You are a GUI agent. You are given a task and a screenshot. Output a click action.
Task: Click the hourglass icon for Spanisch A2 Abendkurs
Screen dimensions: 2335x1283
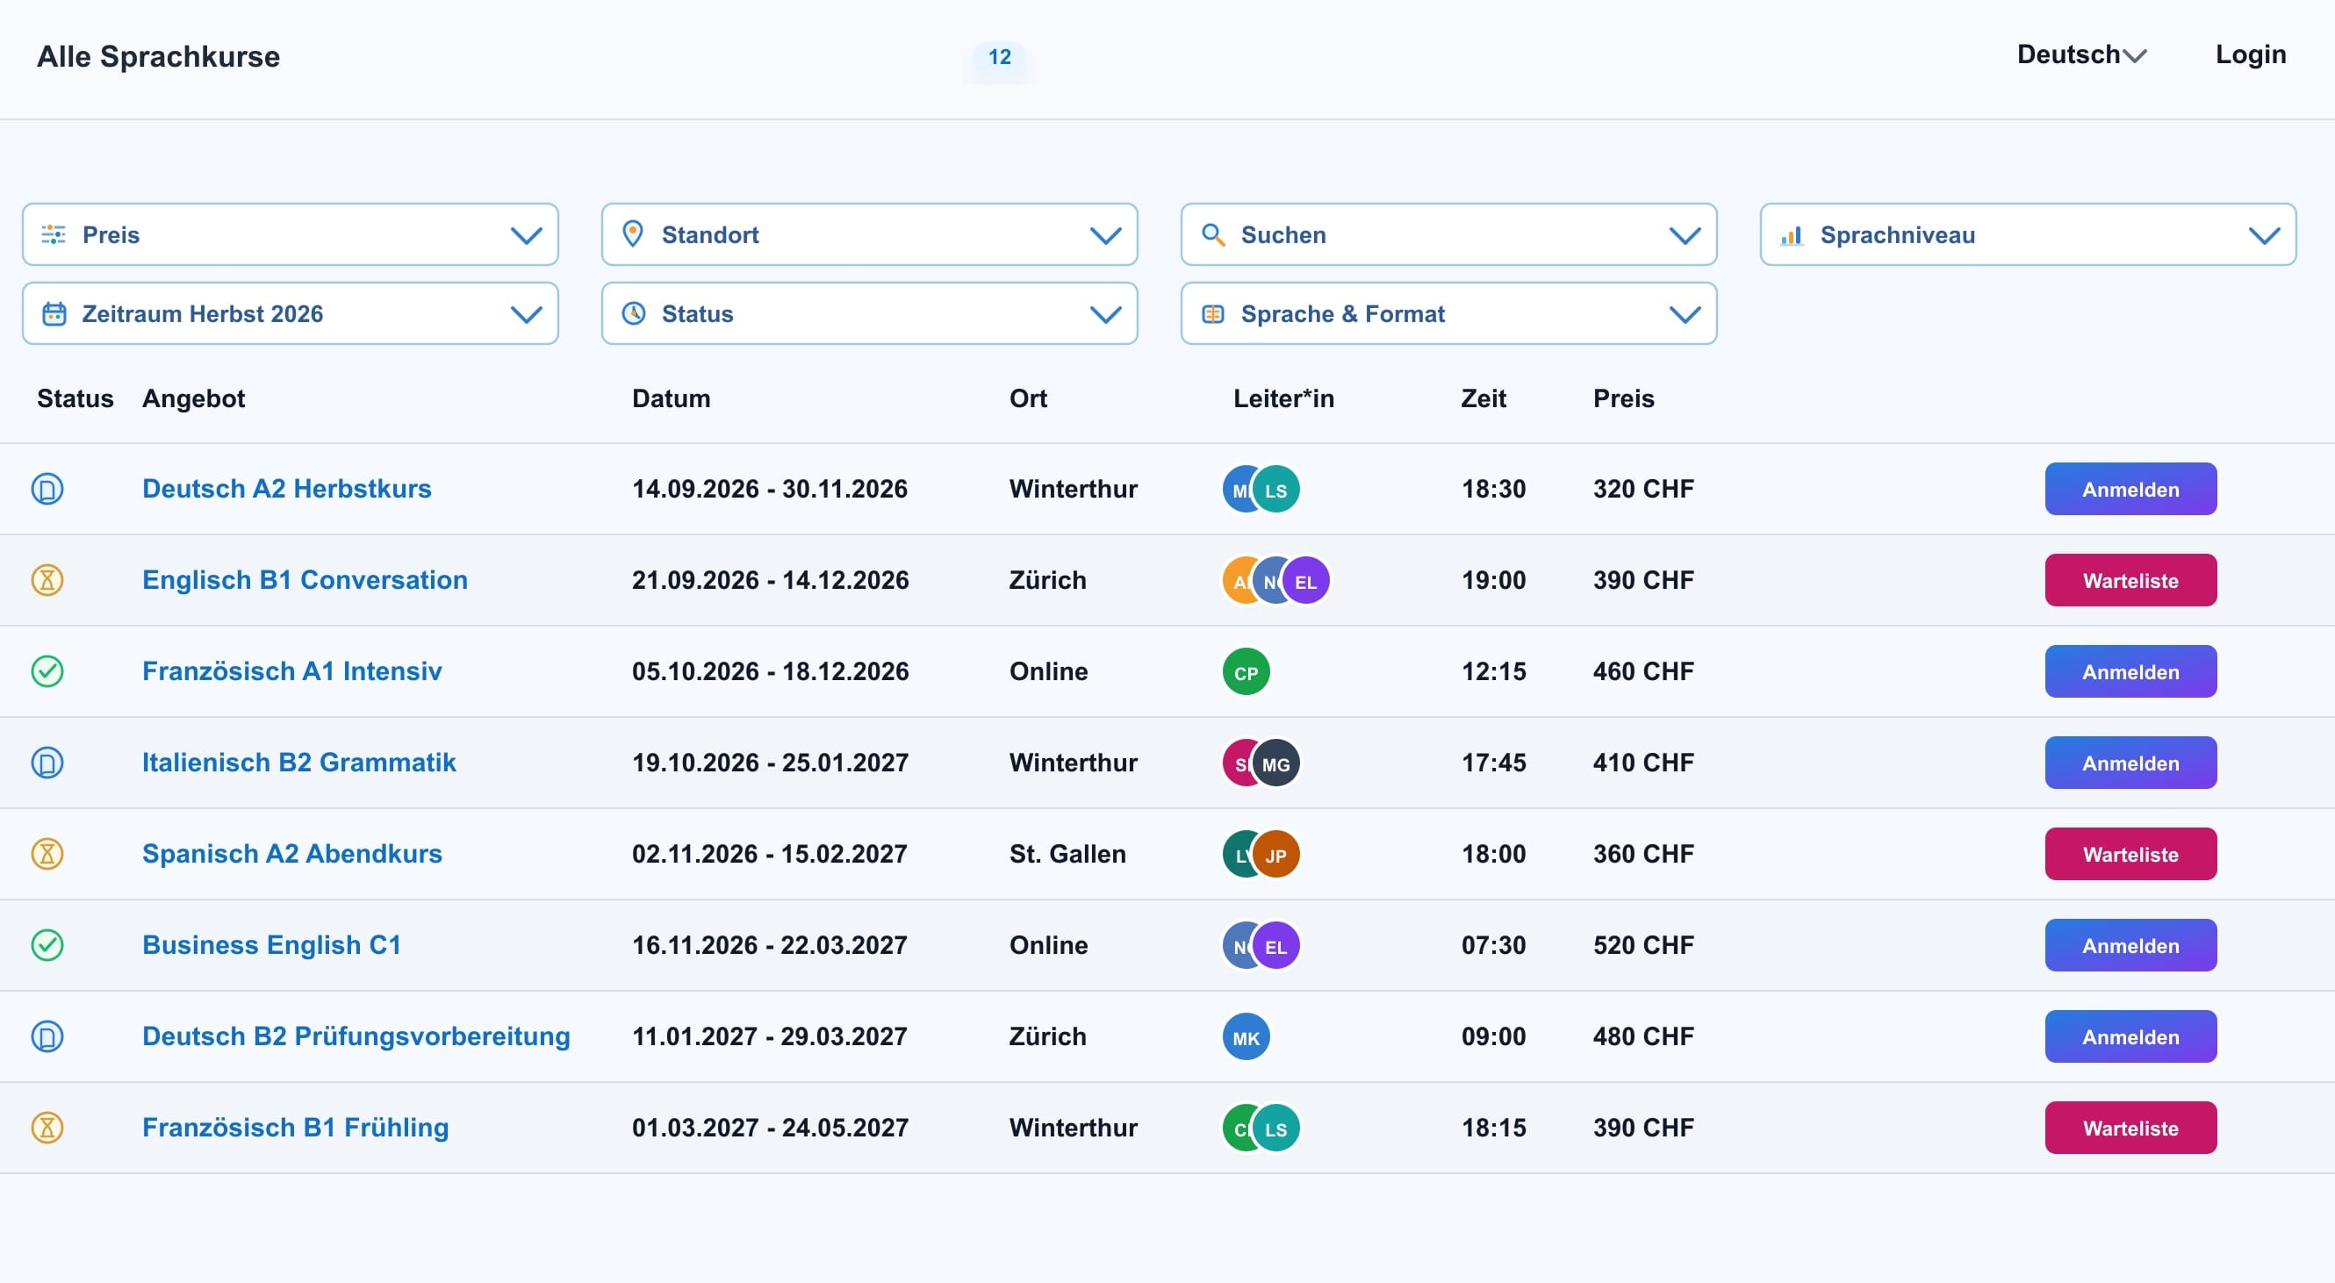[x=47, y=854]
